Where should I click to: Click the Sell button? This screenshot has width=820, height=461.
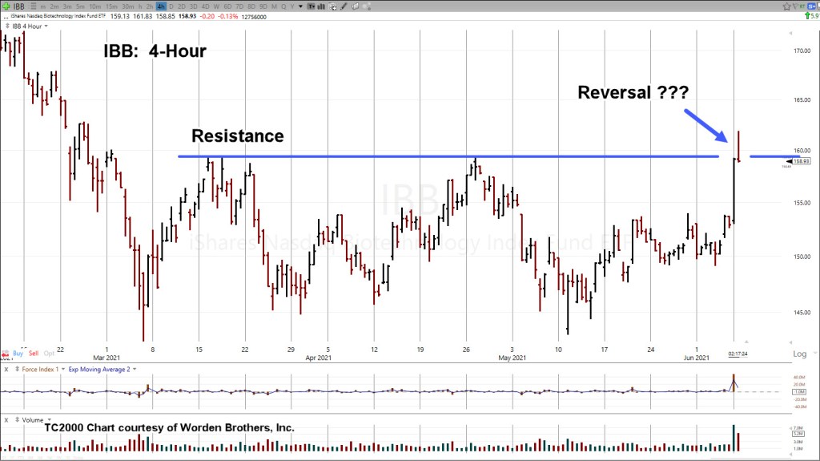(x=34, y=353)
